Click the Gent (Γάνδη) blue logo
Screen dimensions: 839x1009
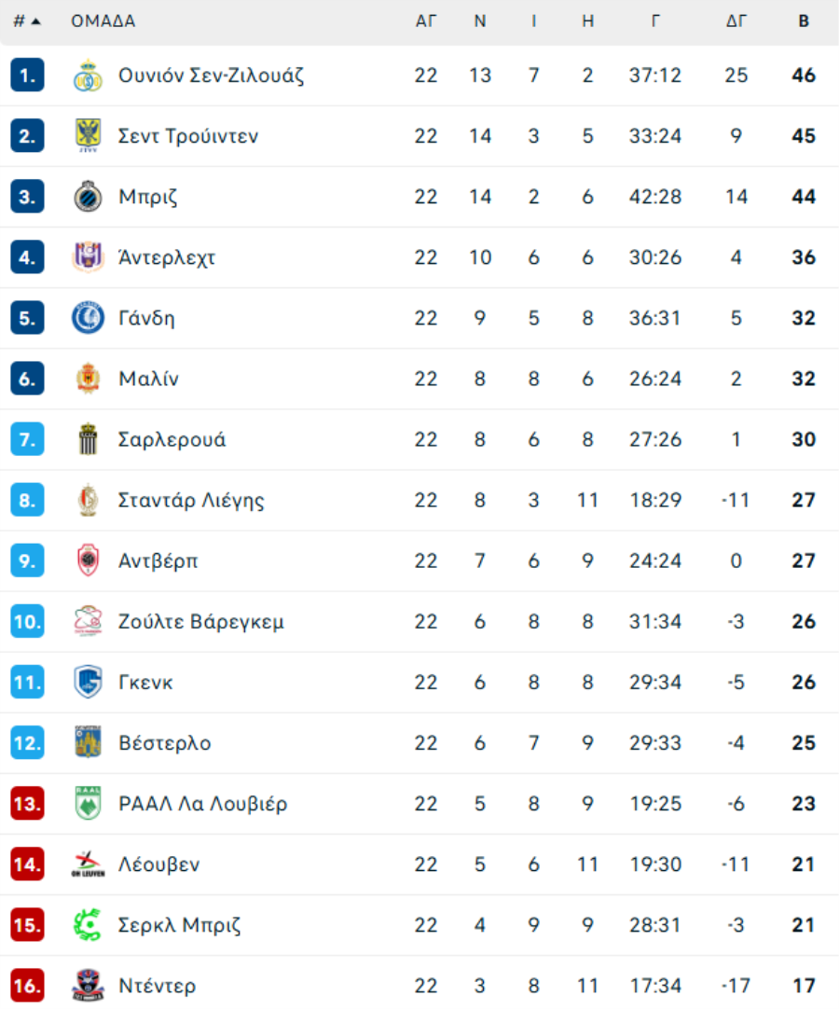[x=88, y=318]
